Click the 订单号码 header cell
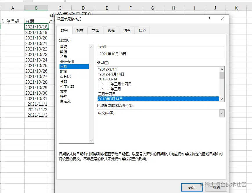The width and height of the screenshot is (252, 193). coord(13,21)
